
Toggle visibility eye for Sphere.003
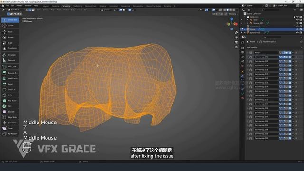coord(297,23)
